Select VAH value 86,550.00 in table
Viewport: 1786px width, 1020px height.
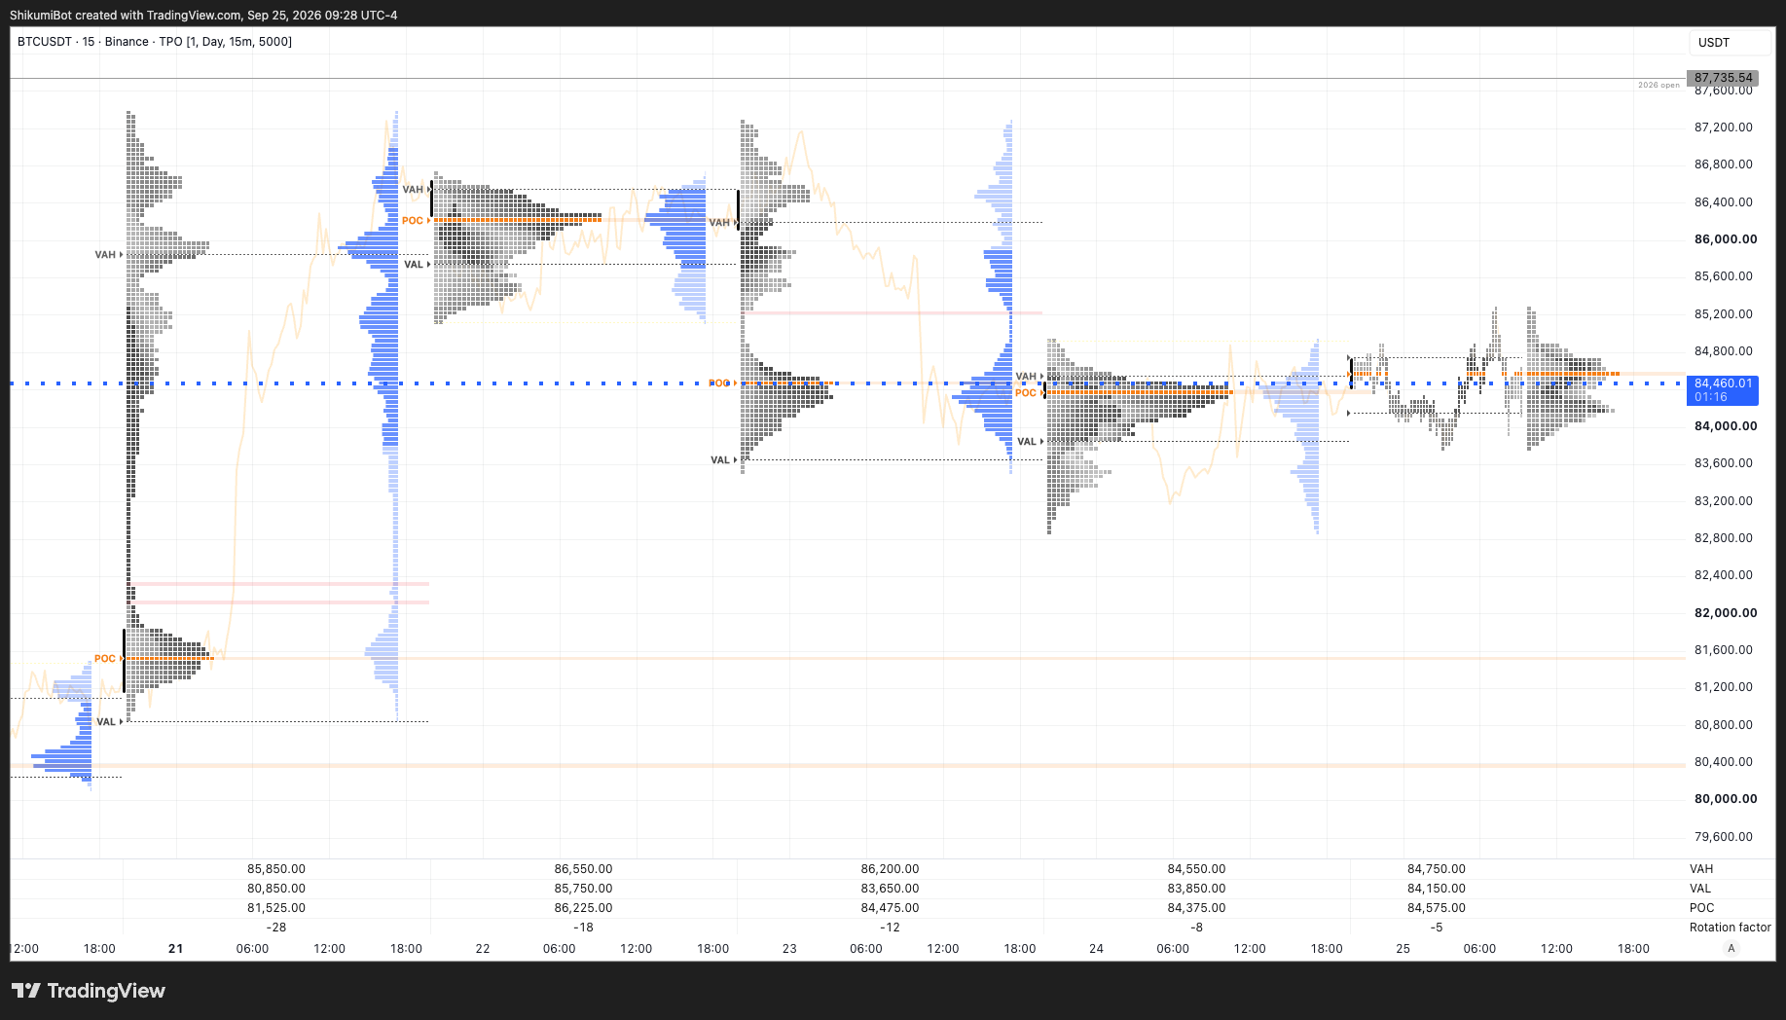tap(583, 869)
